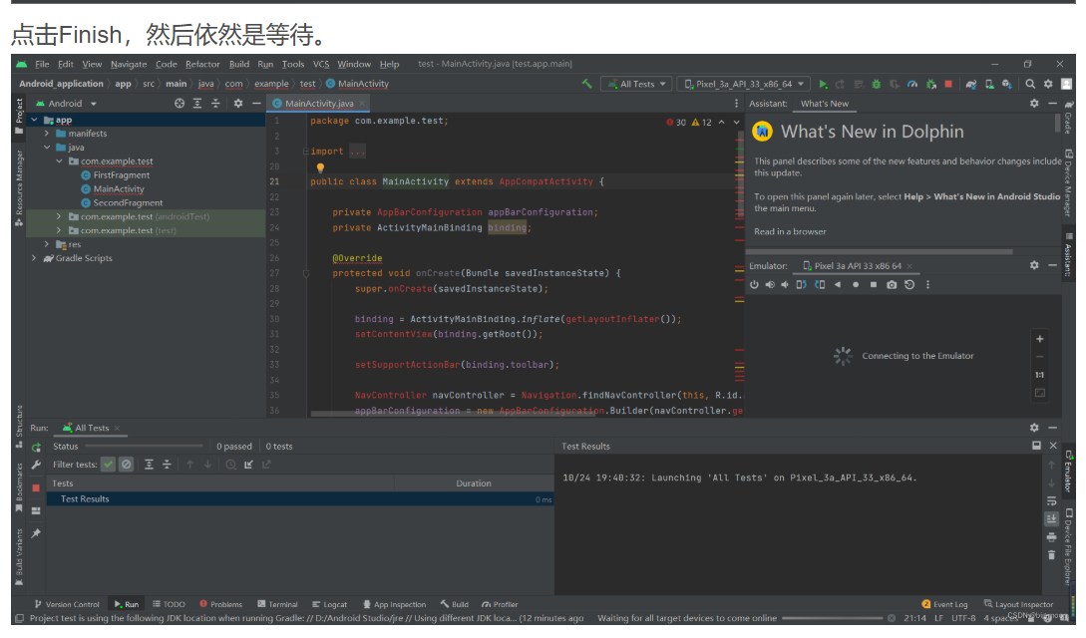The image size is (1086, 638).
Task: Open emulator snapshots icon
Action: pos(909,284)
